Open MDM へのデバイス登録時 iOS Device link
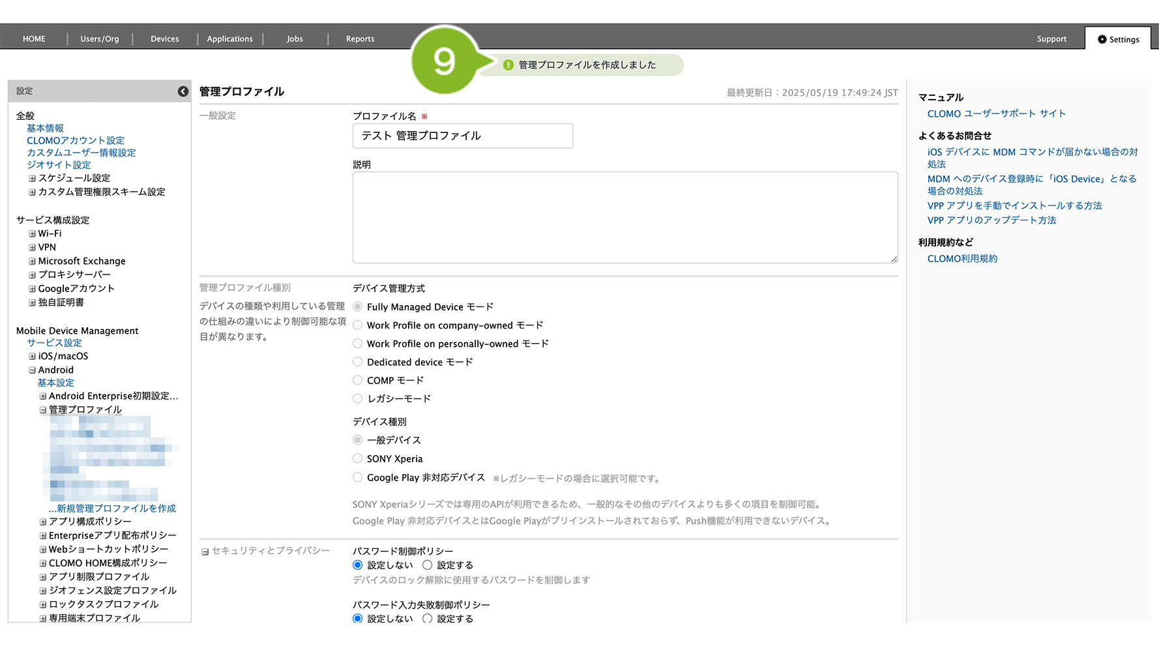Screen dimensions: 1159x652 click(1032, 185)
